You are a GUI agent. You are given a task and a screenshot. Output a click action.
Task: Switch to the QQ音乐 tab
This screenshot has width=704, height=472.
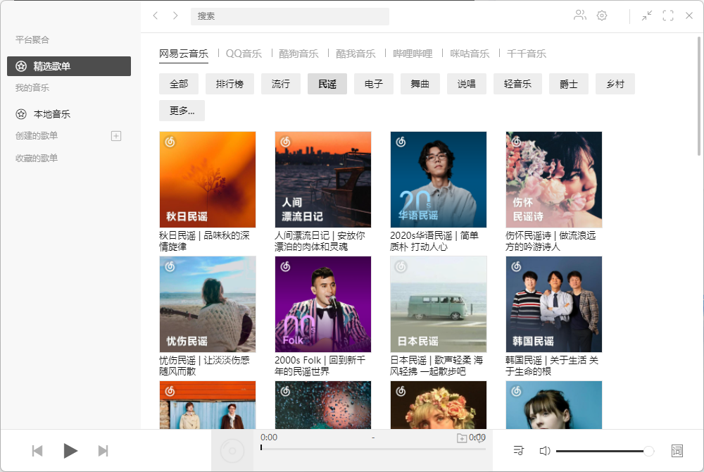tap(244, 54)
